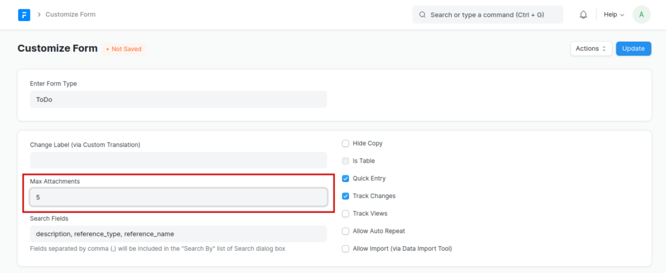This screenshot has width=666, height=273.
Task: Click the Enter Form Type ToDo field
Action: (178, 99)
